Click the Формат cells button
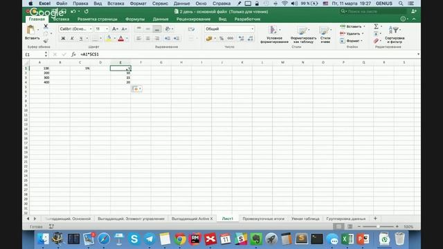Image resolution: width=443 pixels, height=249 pixels. point(351,41)
